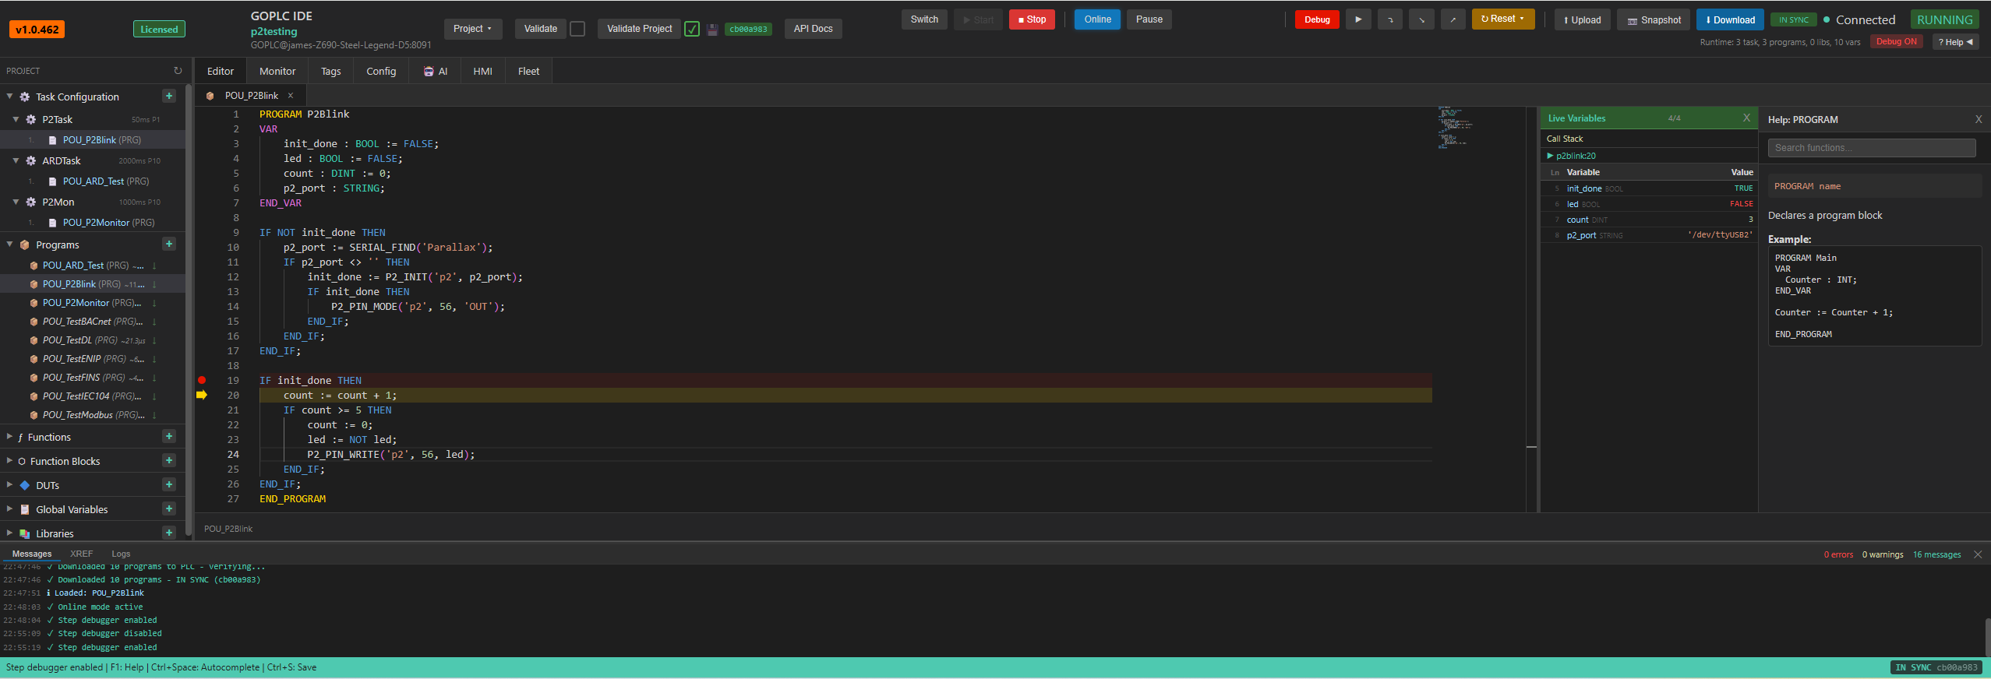Image resolution: width=1991 pixels, height=679 pixels.
Task: Add a new DUT with plus icon
Action: [x=169, y=484]
